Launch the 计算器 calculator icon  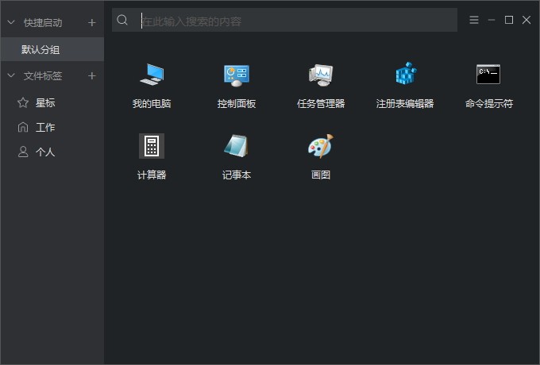tap(152, 146)
